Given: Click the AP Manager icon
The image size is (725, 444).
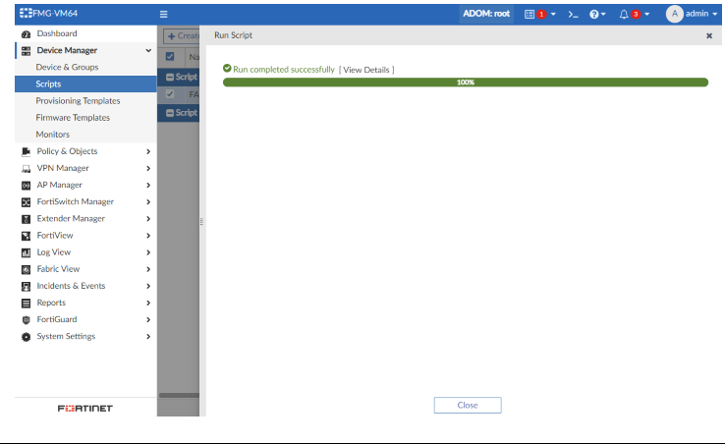Looking at the screenshot, I should tap(26, 185).
